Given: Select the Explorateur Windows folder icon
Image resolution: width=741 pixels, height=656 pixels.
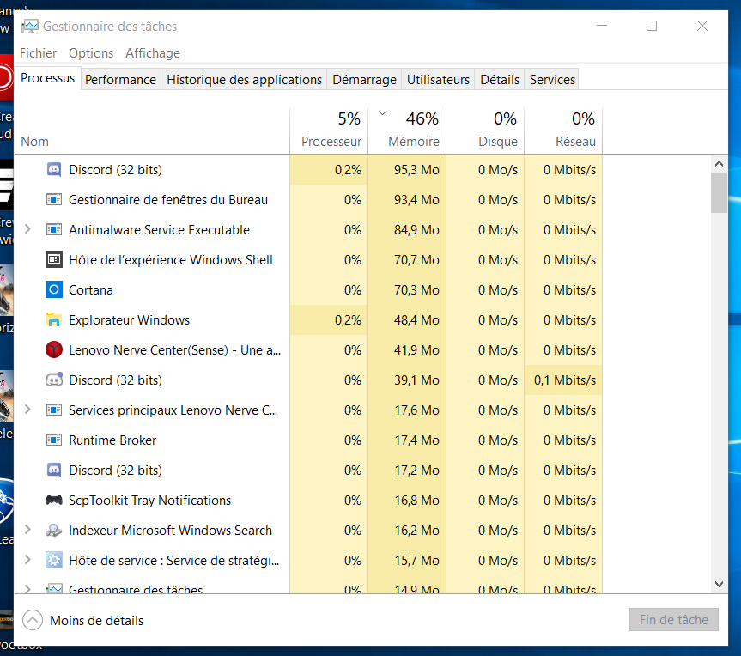Looking at the screenshot, I should point(54,320).
